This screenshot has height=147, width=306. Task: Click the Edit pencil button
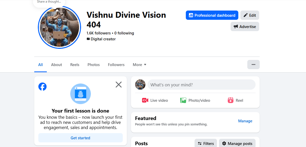click(x=250, y=15)
